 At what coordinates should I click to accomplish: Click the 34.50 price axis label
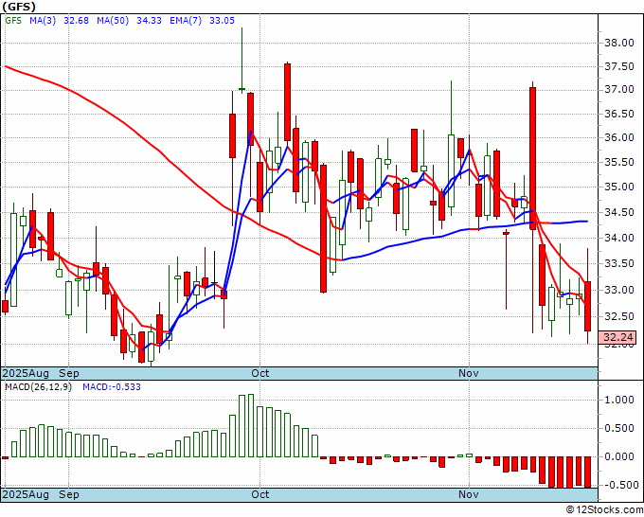621,213
